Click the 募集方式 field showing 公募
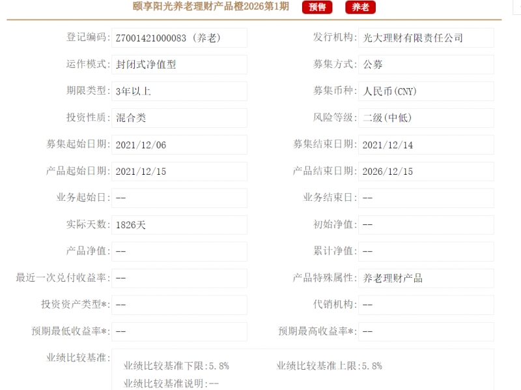521x390 pixels. pos(426,65)
